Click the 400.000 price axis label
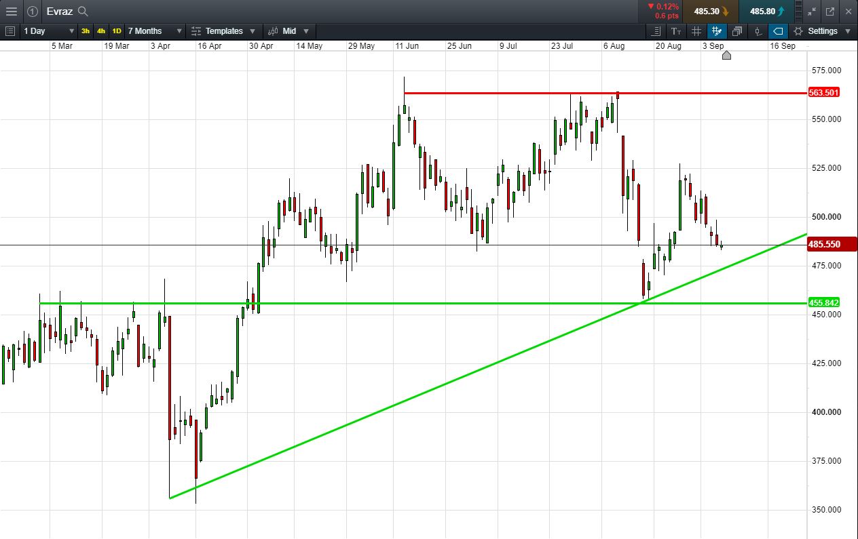This screenshot has height=539, width=858. click(827, 412)
